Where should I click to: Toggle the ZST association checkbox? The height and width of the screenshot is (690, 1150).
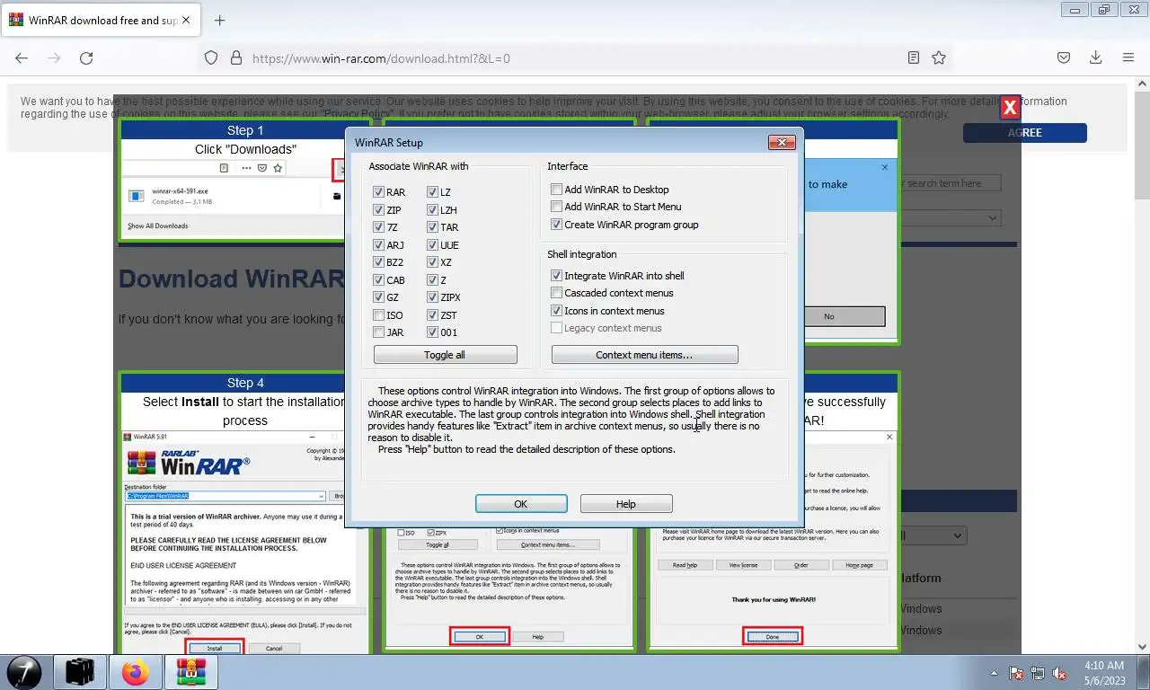pos(433,315)
